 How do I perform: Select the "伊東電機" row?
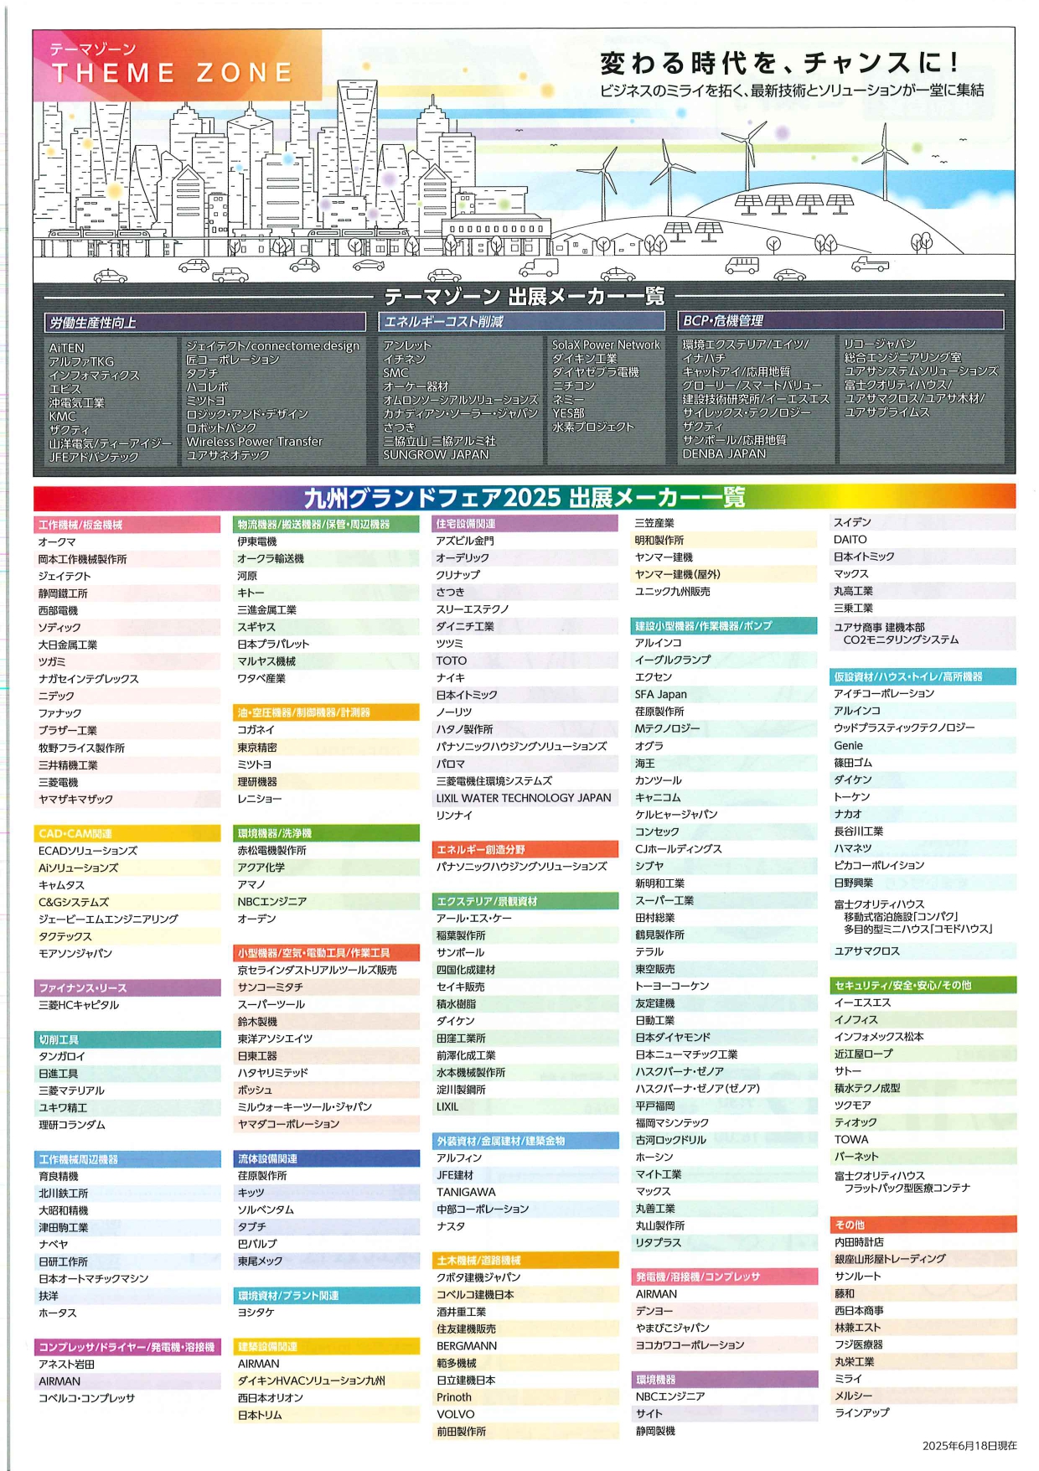coord(326,541)
